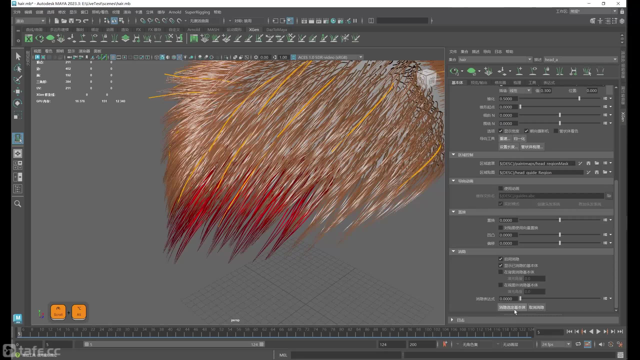Choose the Paint selection brush tool
The height and width of the screenshot is (360, 640).
point(18,80)
